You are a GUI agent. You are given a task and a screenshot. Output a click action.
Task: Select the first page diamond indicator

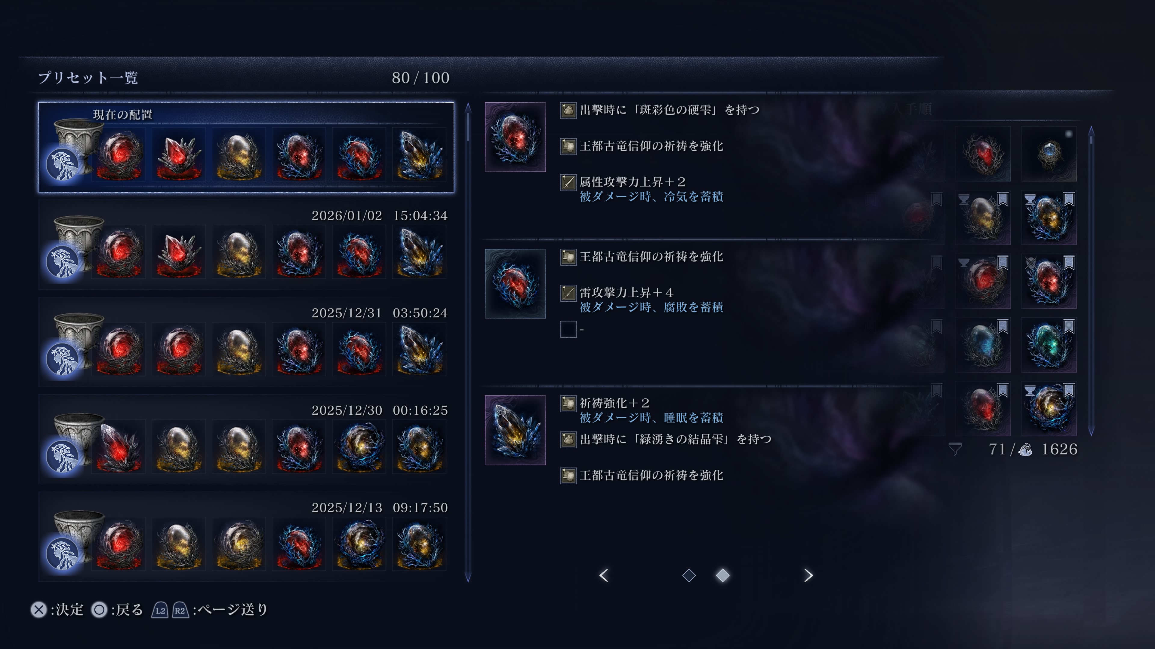click(x=689, y=575)
